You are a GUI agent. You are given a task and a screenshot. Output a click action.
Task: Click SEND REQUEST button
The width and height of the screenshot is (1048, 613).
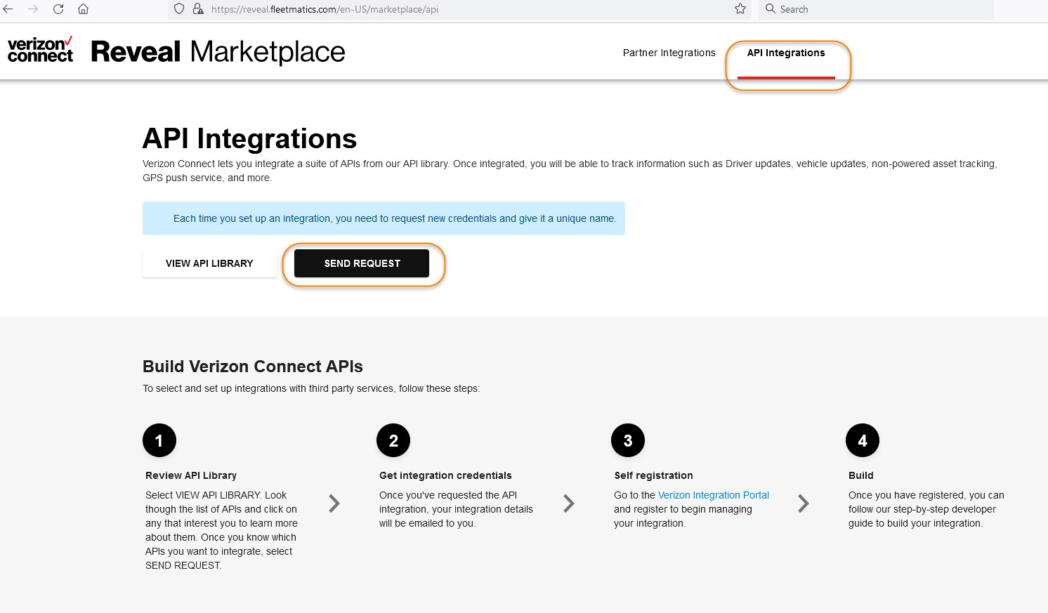[362, 263]
